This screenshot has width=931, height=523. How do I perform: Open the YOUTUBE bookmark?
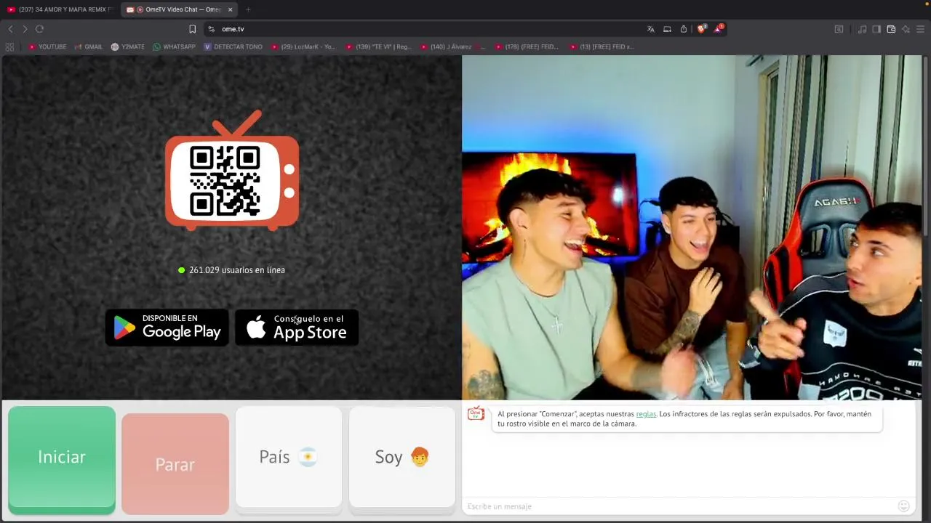click(47, 46)
